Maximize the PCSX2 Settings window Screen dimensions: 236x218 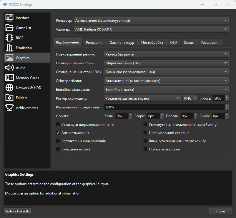click(x=215, y=4)
